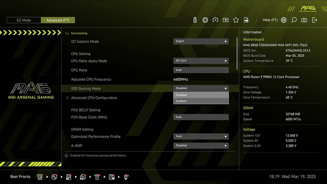
Task: Click System 12V 12.048 V reading
Action: 292,136
